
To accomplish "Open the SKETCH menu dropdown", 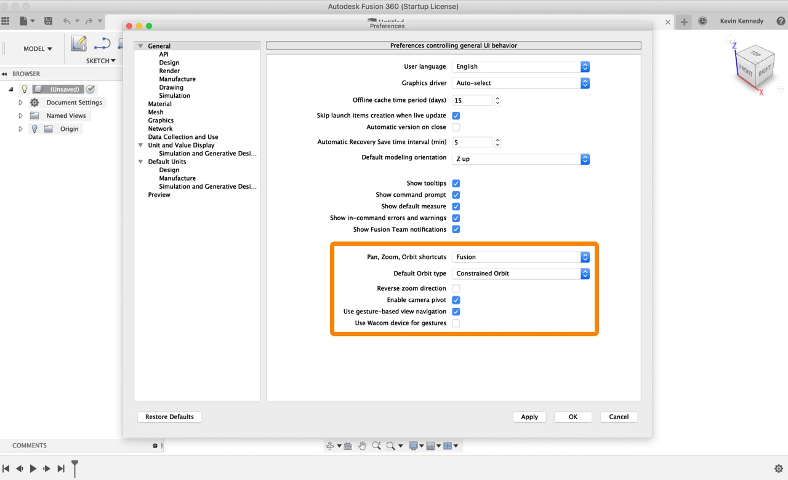I will point(101,61).
